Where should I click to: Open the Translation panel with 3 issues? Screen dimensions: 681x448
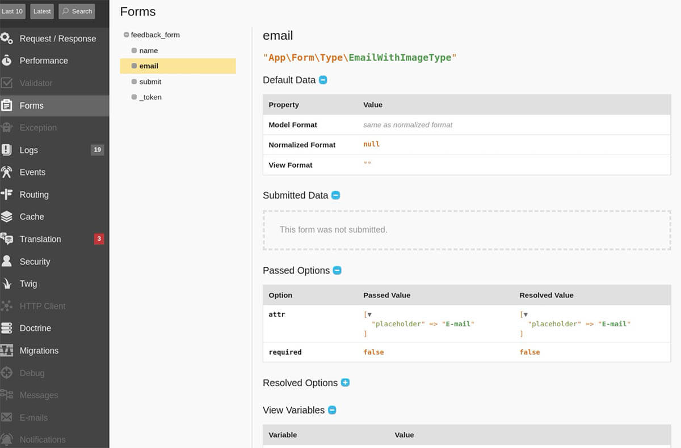41,239
